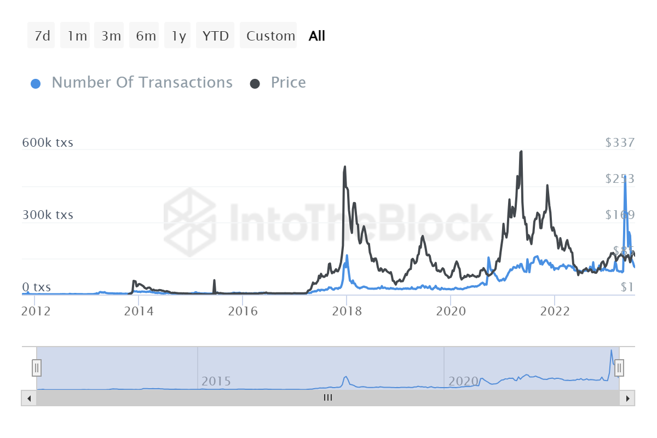657x438 pixels.
Task: Click the 2015 label in navigator
Action: [216, 381]
